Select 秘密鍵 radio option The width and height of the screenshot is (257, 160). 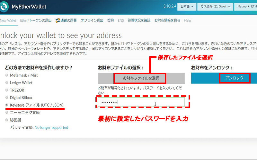(x=7, y=120)
